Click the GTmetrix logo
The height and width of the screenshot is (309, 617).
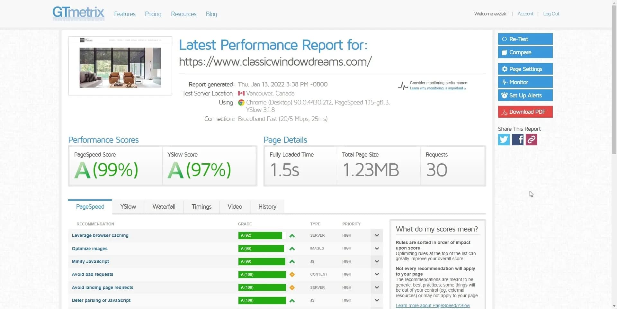click(78, 14)
